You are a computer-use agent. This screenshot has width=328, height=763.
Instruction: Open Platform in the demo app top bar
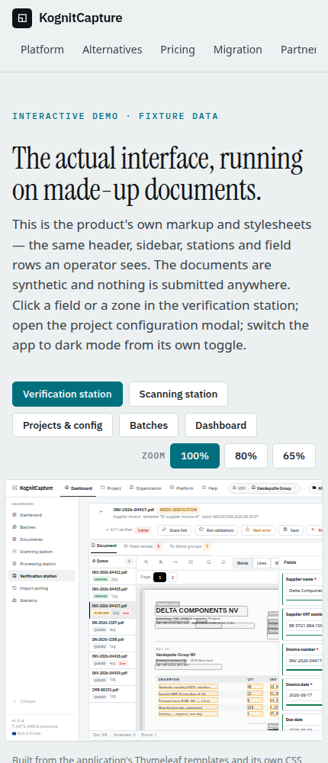pyautogui.click(x=182, y=488)
